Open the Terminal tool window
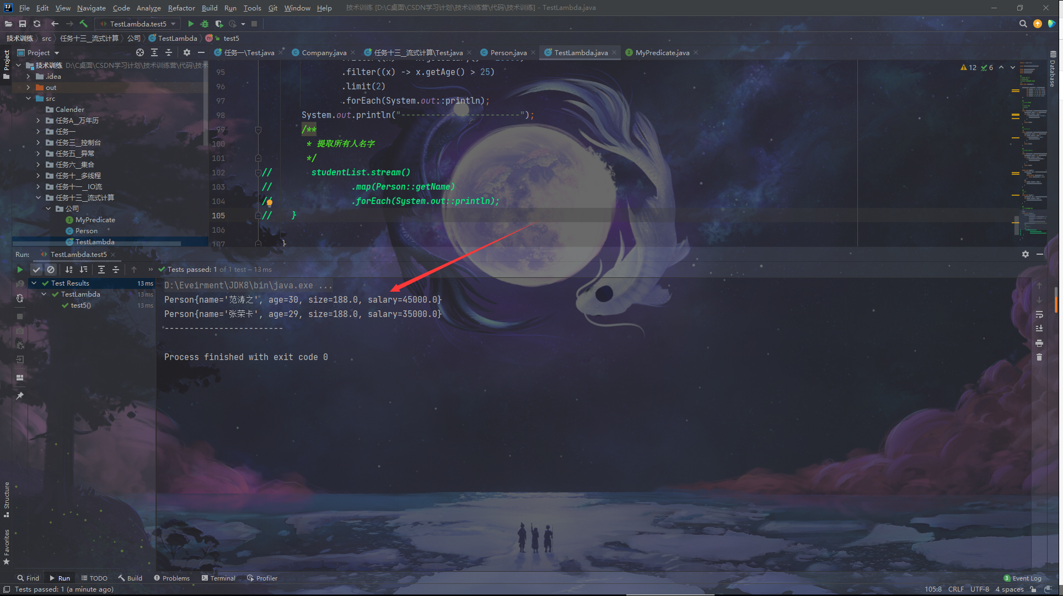The image size is (1063, 596). pos(218,578)
